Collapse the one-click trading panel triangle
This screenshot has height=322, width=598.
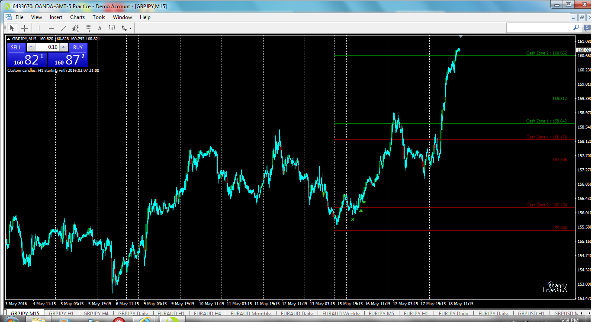tap(9, 39)
